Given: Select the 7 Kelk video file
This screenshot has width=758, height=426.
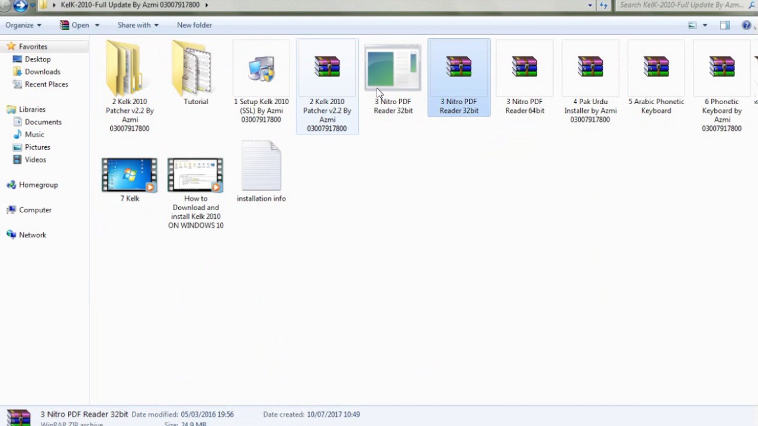Looking at the screenshot, I should [129, 180].
